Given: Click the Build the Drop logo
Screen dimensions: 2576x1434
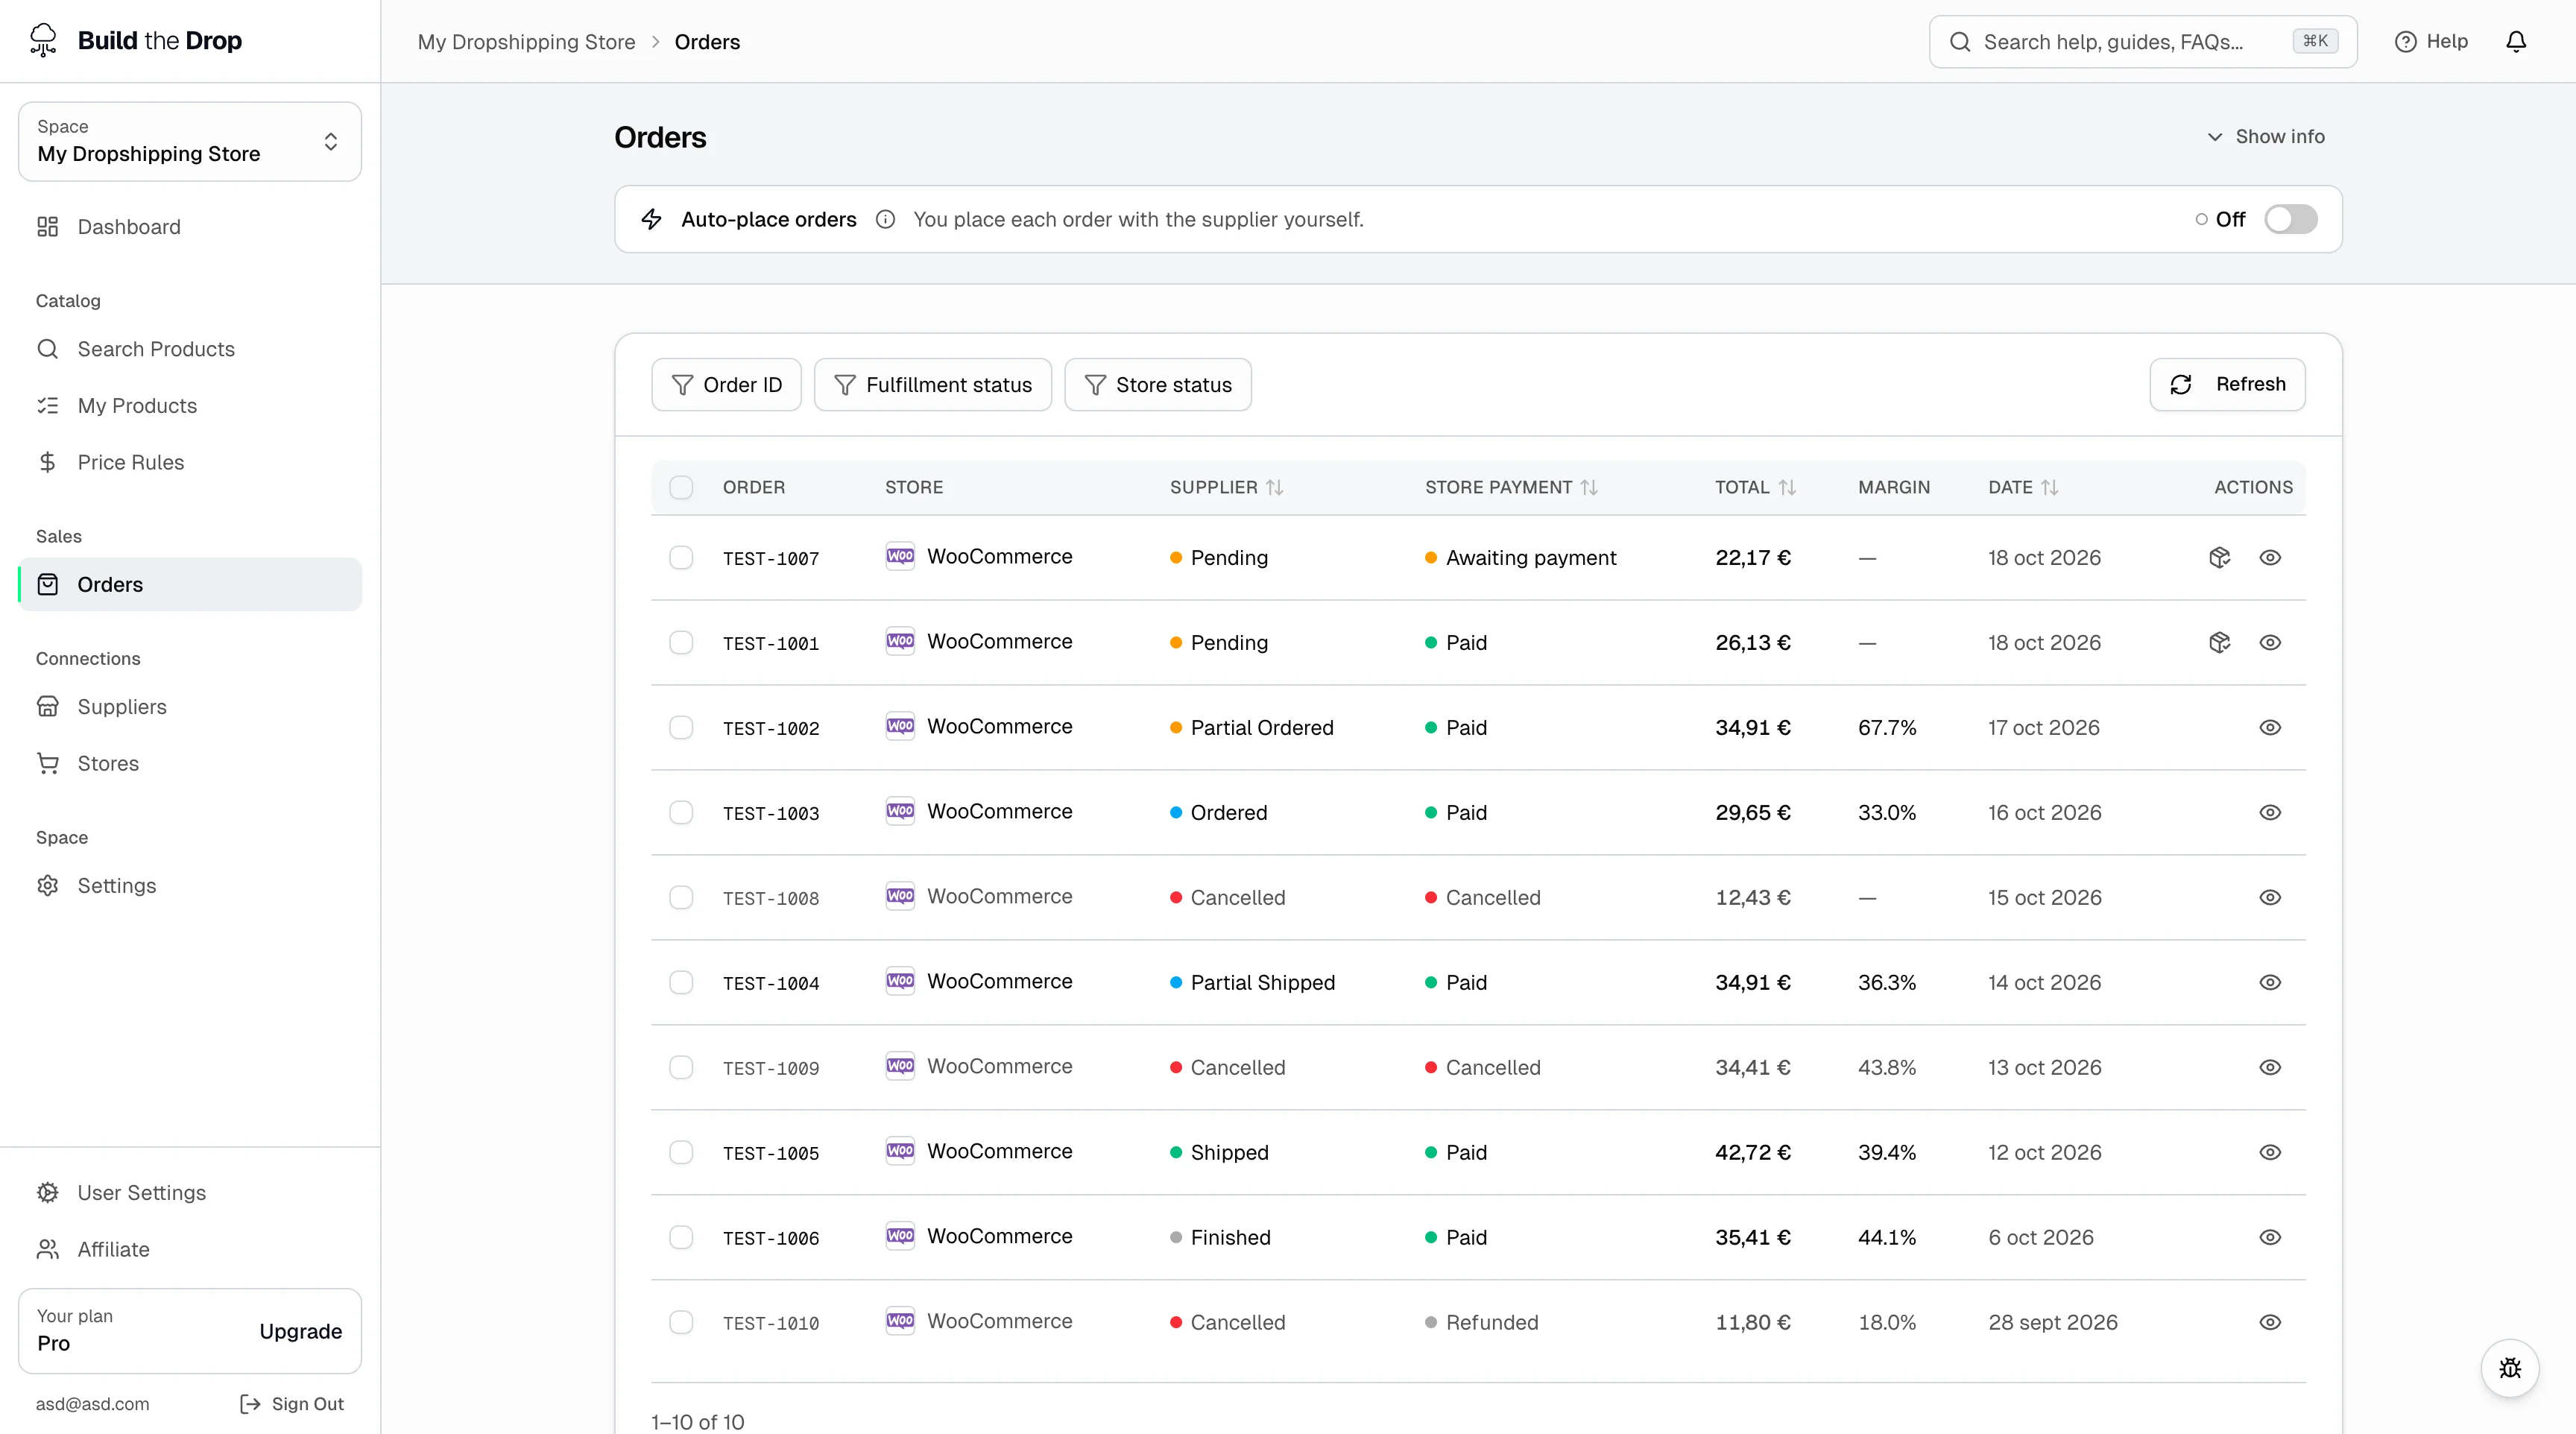Looking at the screenshot, I should click(x=136, y=40).
